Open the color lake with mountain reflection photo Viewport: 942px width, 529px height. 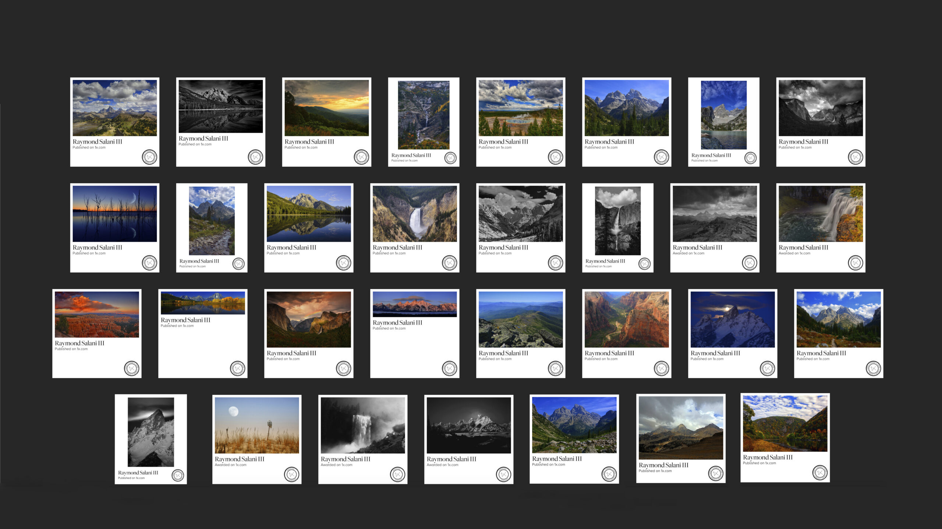(x=309, y=214)
